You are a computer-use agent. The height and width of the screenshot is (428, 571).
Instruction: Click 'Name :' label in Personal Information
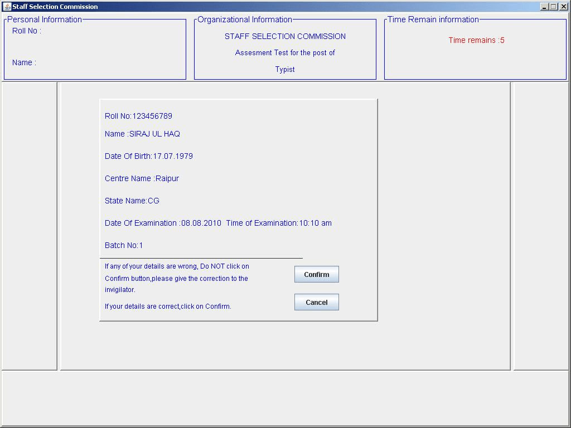tap(24, 62)
